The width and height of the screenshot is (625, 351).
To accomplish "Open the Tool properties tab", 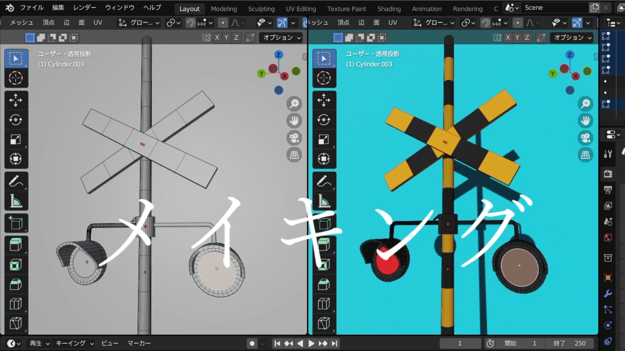I will [608, 154].
